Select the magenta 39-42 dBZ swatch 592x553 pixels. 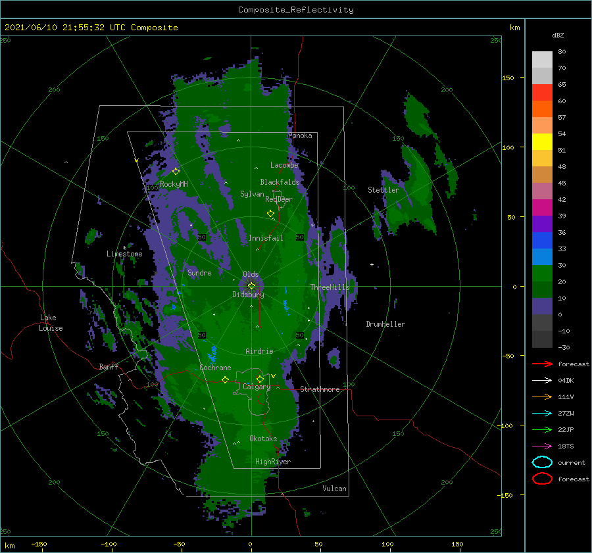point(542,208)
